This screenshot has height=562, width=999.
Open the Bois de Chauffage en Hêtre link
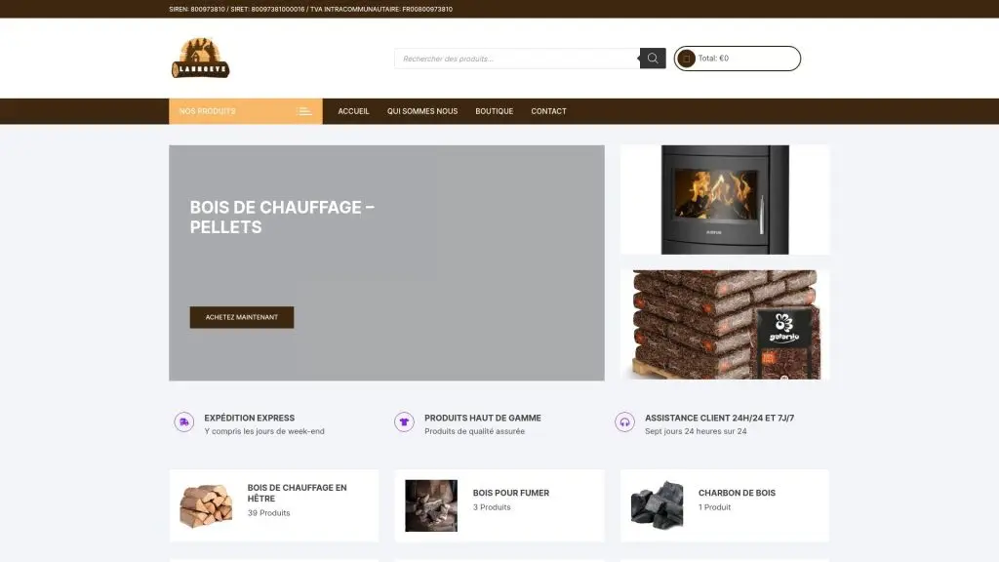pyautogui.click(x=297, y=493)
